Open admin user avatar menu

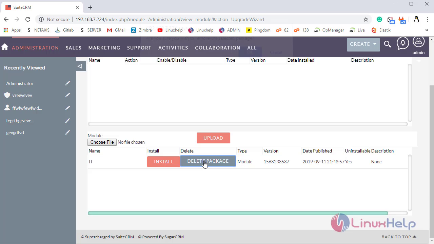click(x=418, y=42)
